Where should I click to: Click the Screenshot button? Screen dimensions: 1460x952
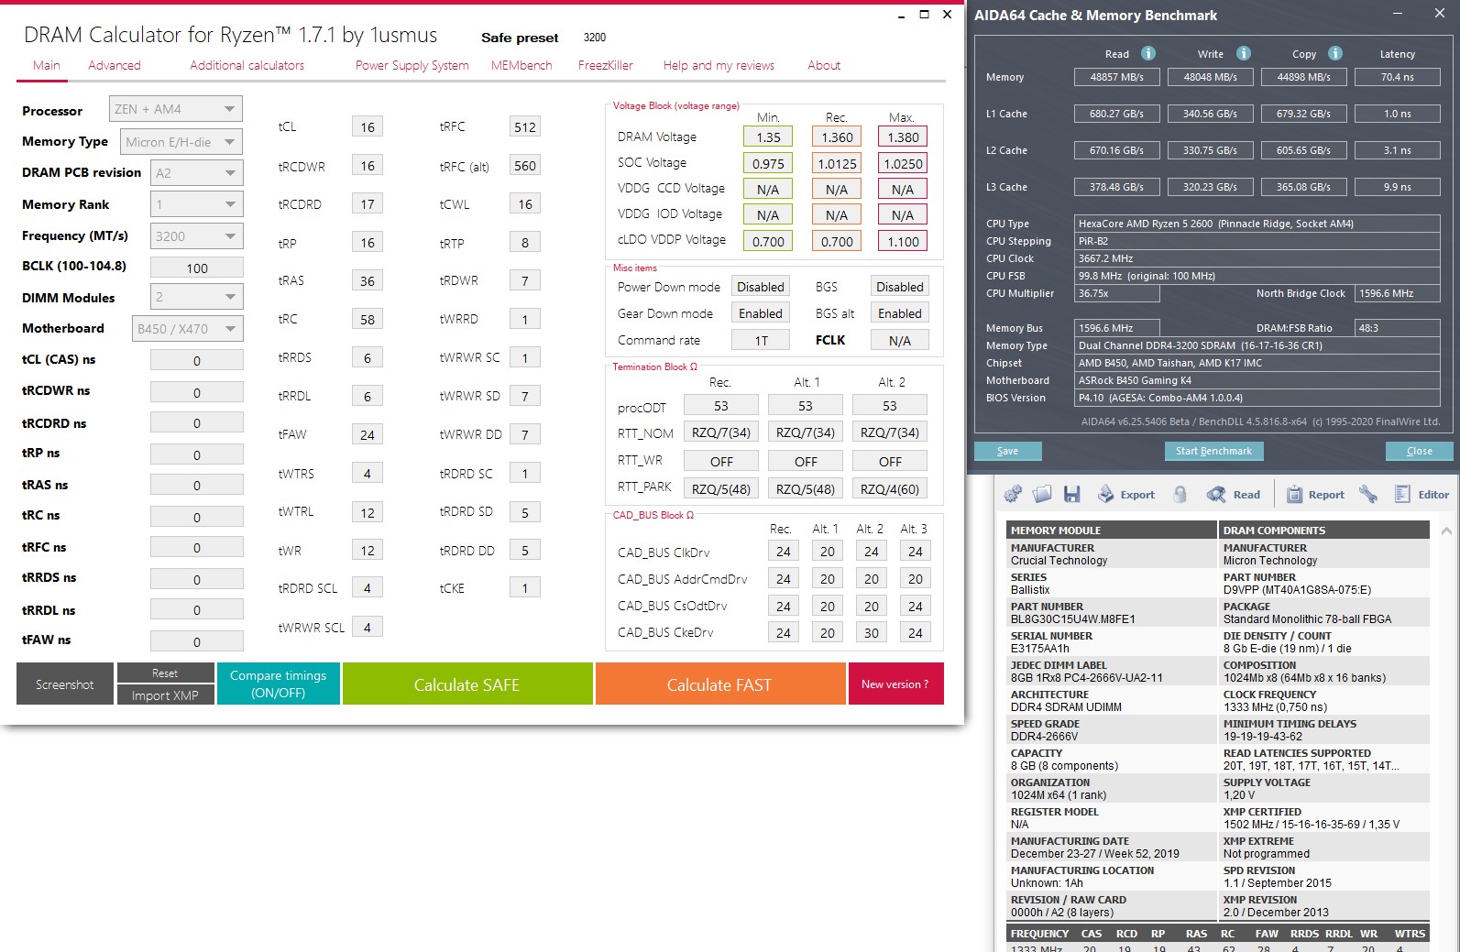(65, 684)
